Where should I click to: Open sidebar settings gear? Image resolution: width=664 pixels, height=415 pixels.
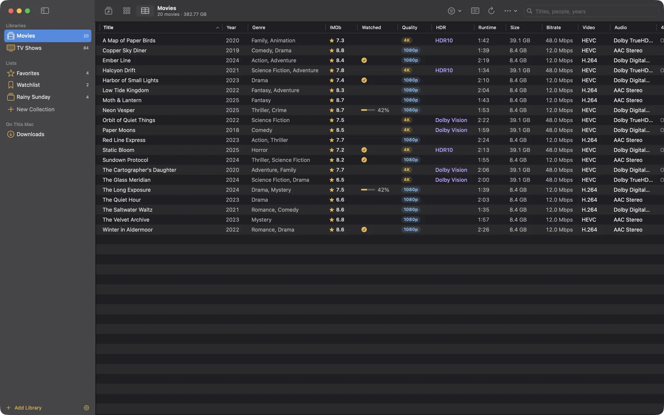click(86, 408)
